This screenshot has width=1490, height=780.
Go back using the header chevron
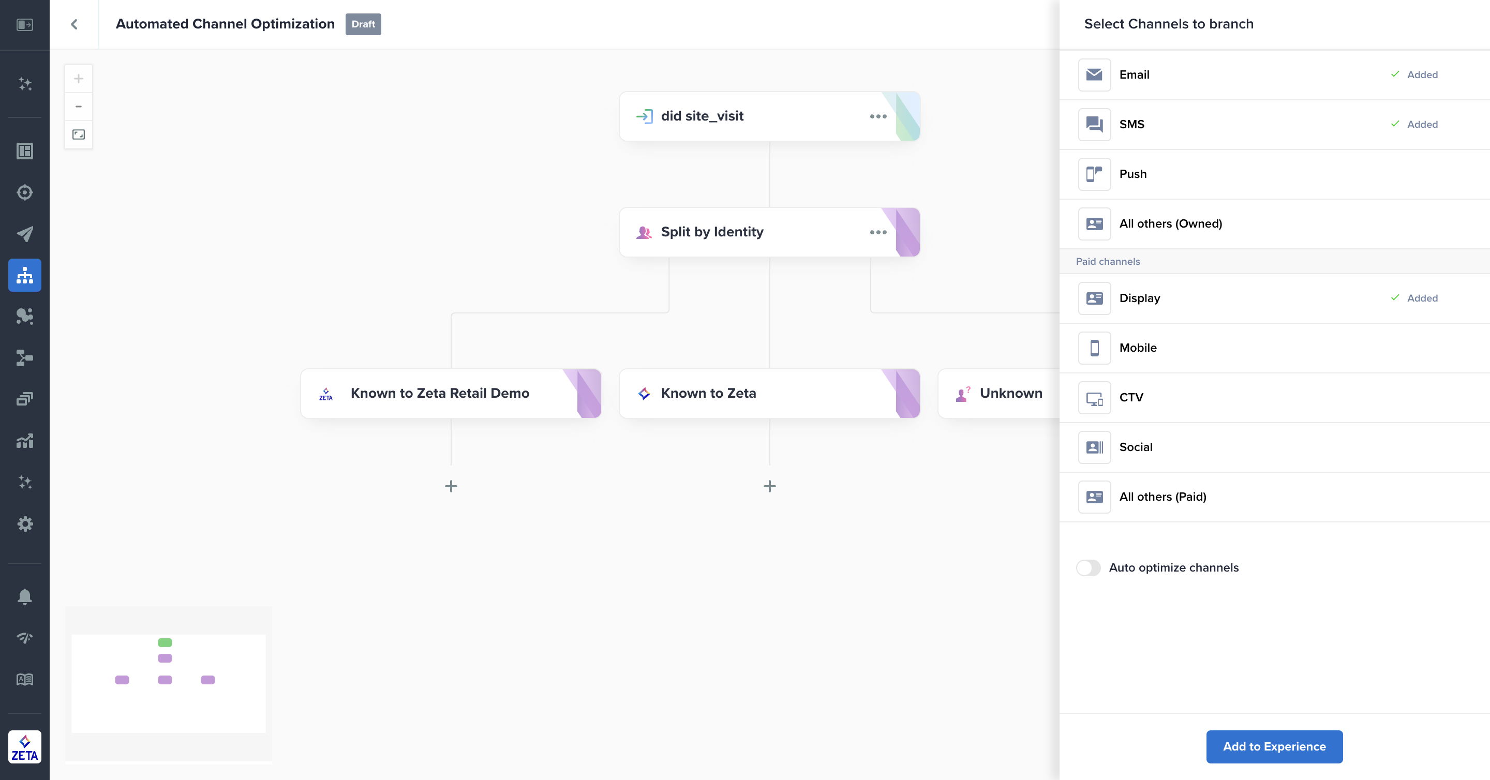(x=74, y=24)
